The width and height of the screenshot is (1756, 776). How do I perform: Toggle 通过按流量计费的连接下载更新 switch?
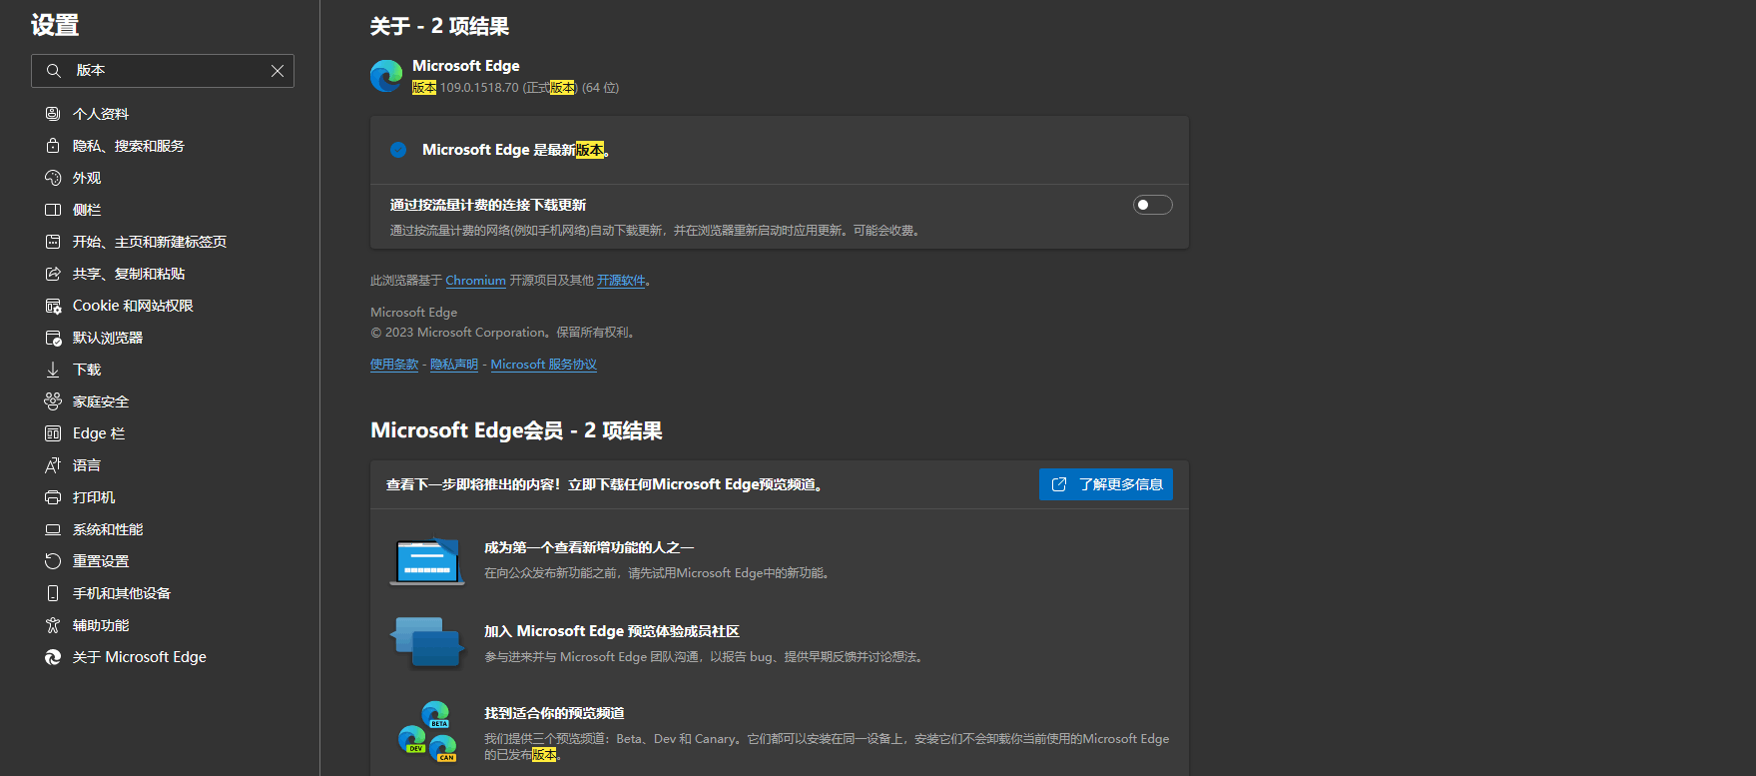pyautogui.click(x=1152, y=205)
